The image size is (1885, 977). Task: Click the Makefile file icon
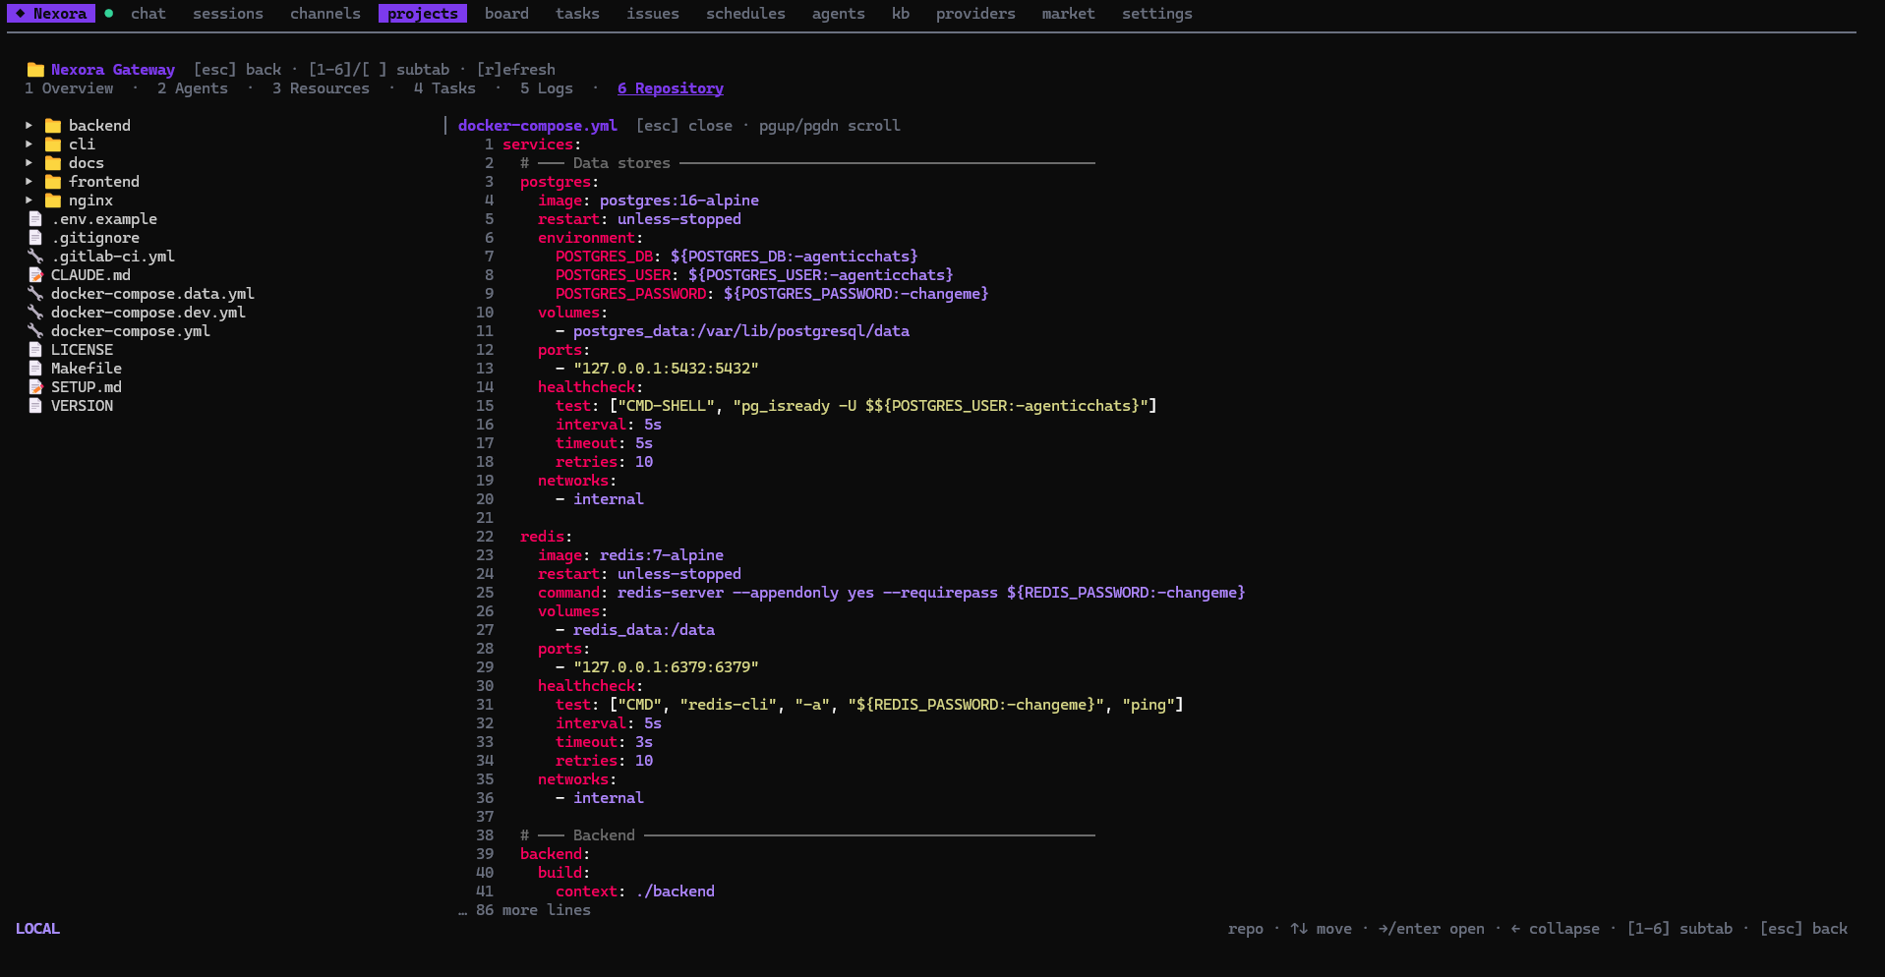[35, 369]
